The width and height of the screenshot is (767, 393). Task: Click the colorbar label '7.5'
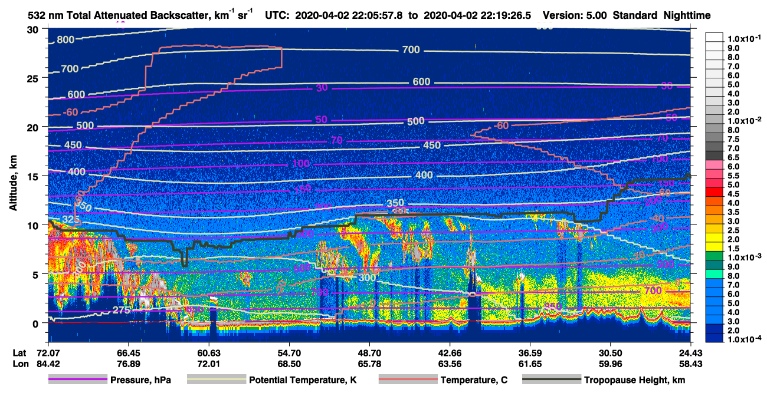click(735, 139)
